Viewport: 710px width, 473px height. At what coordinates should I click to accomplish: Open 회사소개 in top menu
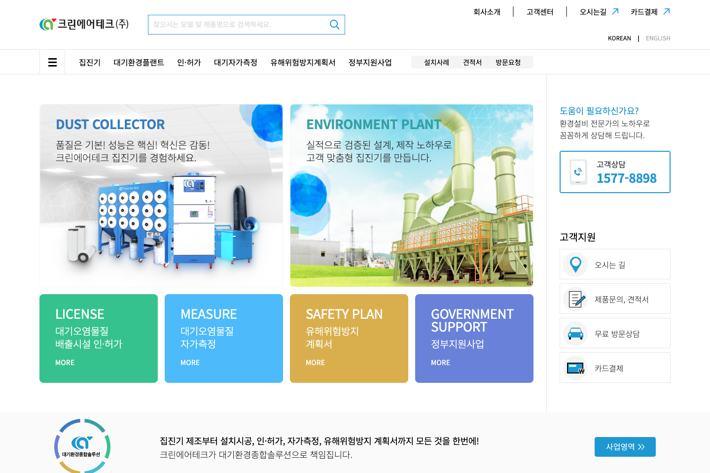click(x=487, y=12)
